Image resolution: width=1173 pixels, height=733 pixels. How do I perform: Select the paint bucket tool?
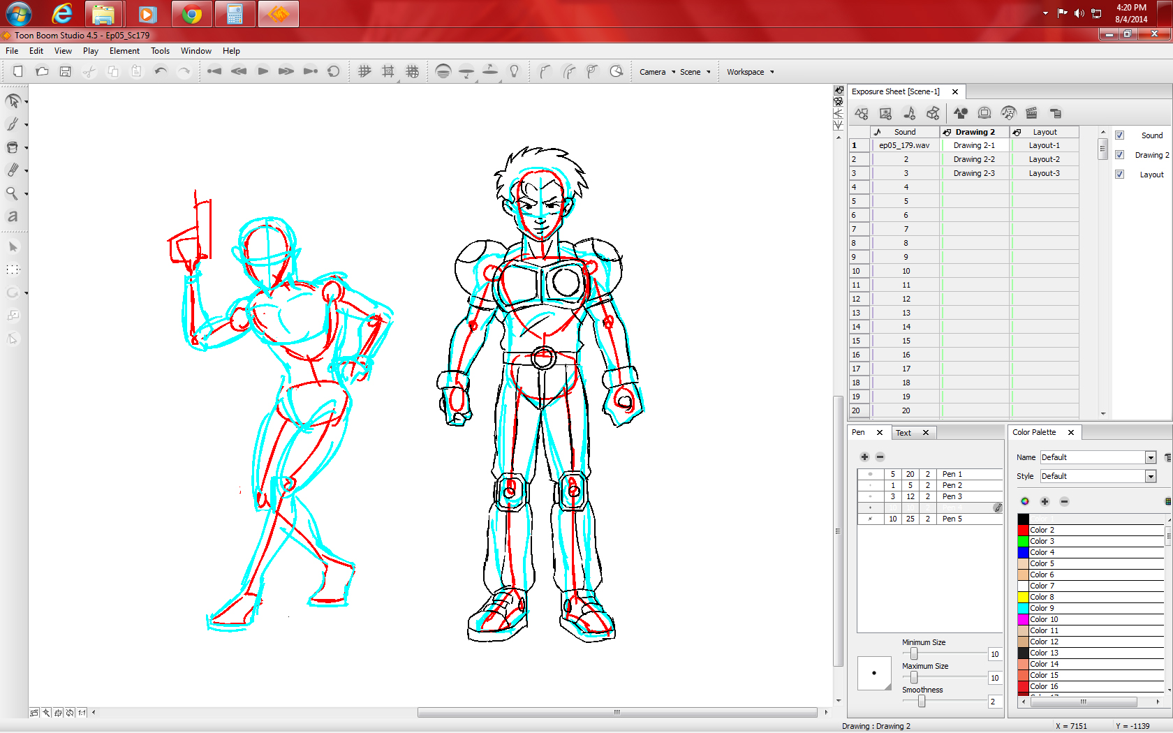pos(12,147)
